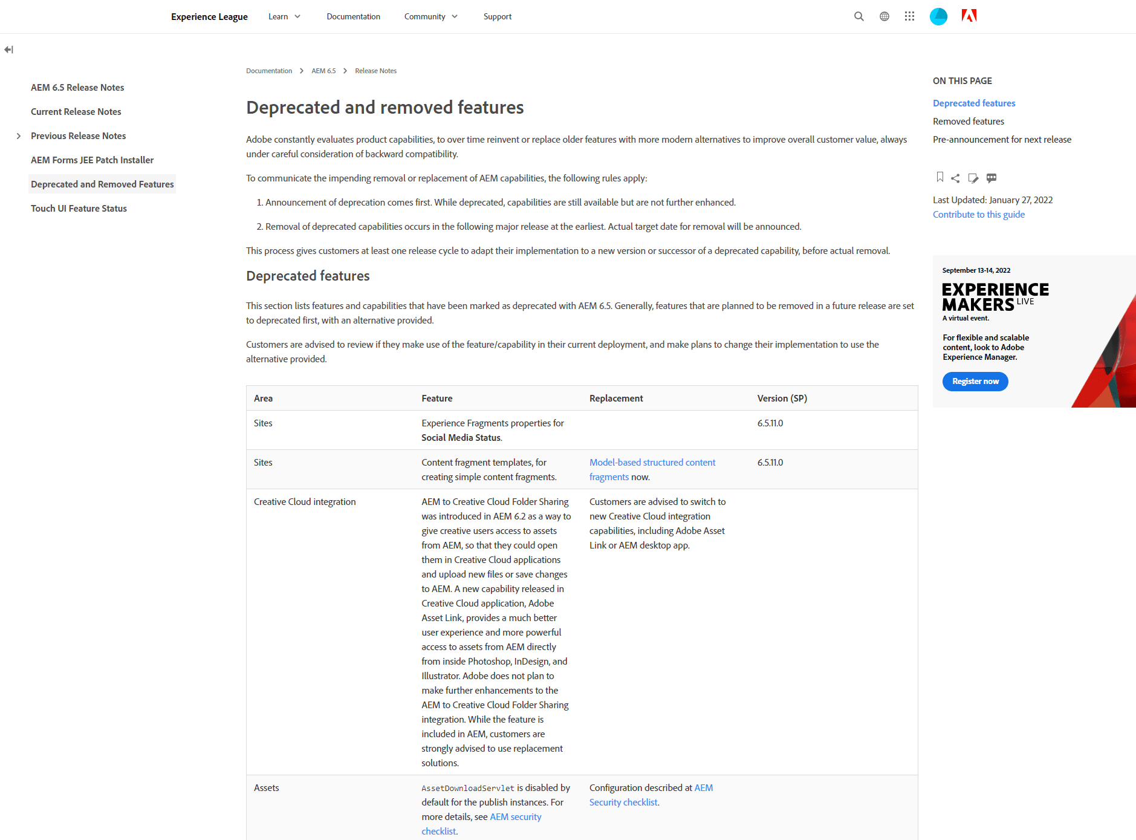Click the red Adobe logo
This screenshot has width=1136, height=840.
pos(969,16)
